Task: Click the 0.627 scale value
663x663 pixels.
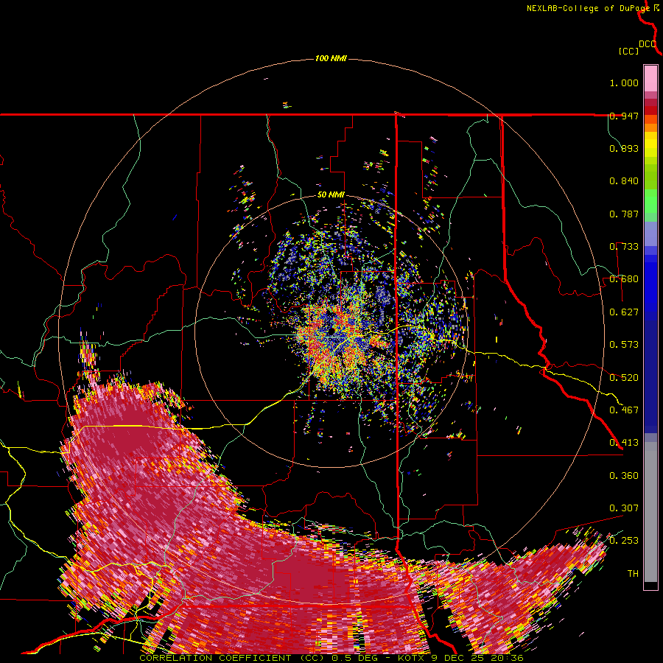Action: [624, 312]
